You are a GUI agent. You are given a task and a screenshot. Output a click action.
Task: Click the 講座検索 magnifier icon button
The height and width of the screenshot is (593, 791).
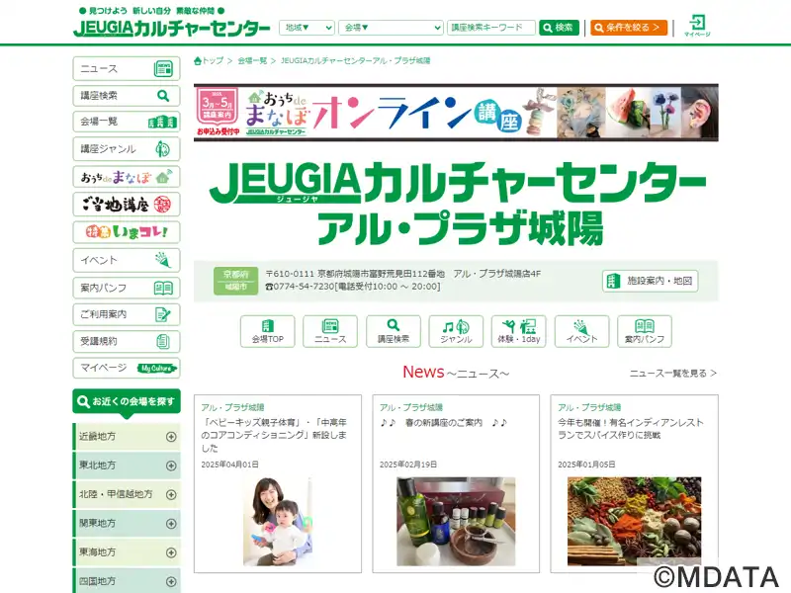tap(393, 331)
